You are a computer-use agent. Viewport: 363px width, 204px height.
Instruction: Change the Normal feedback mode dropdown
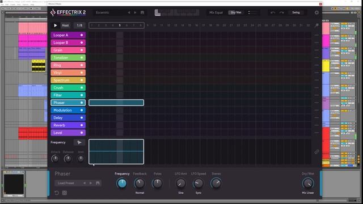coord(140,193)
